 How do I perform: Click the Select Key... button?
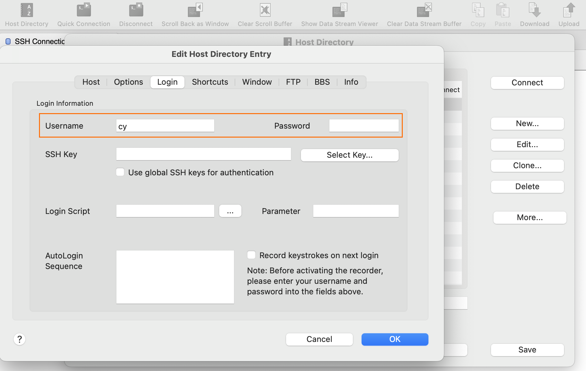[350, 155]
